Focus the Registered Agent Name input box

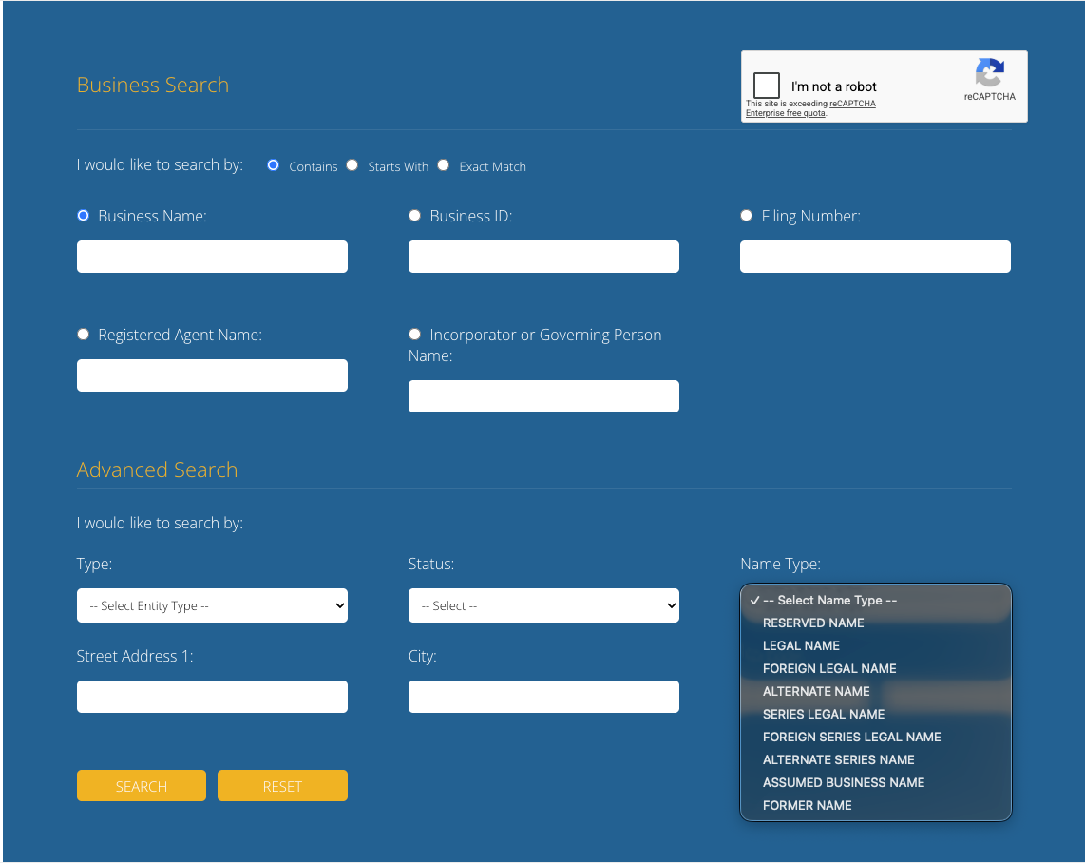point(212,375)
